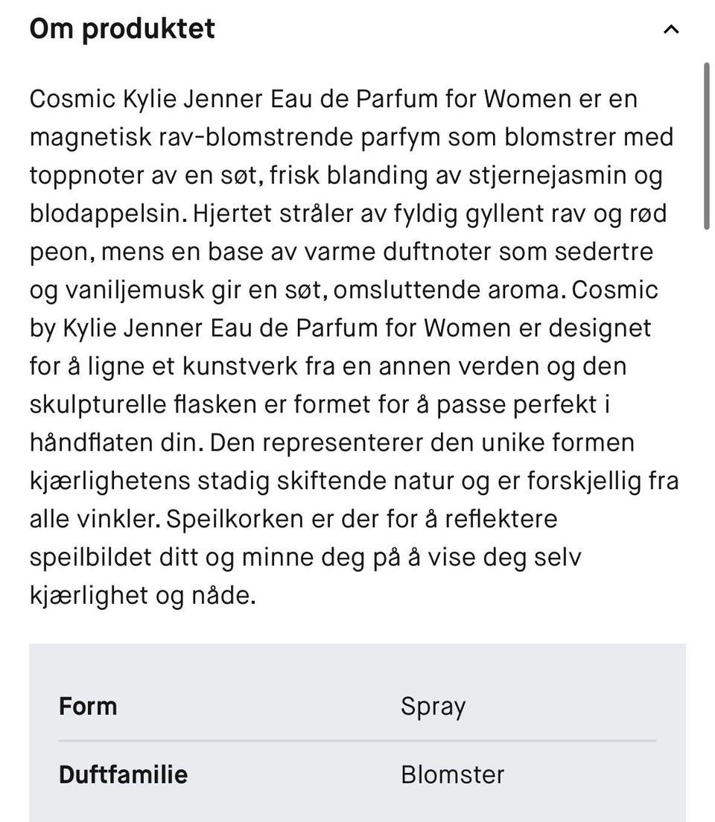The width and height of the screenshot is (715, 822).
Task: Click the word sedertre in the description
Action: (604, 252)
